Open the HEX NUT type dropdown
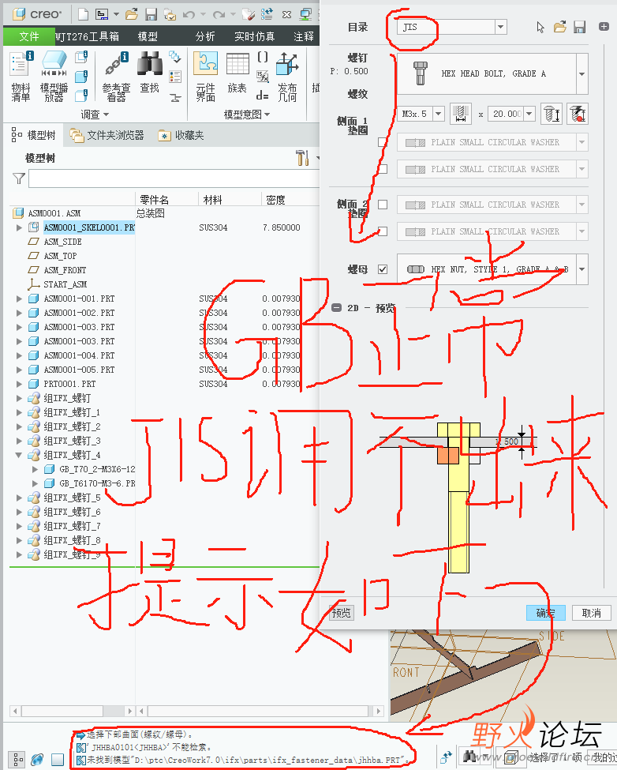The image size is (617, 770). [581, 269]
